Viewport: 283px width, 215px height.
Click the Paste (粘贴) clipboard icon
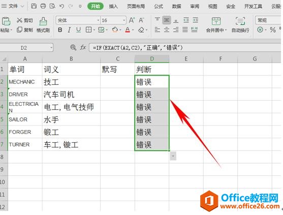(6, 21)
